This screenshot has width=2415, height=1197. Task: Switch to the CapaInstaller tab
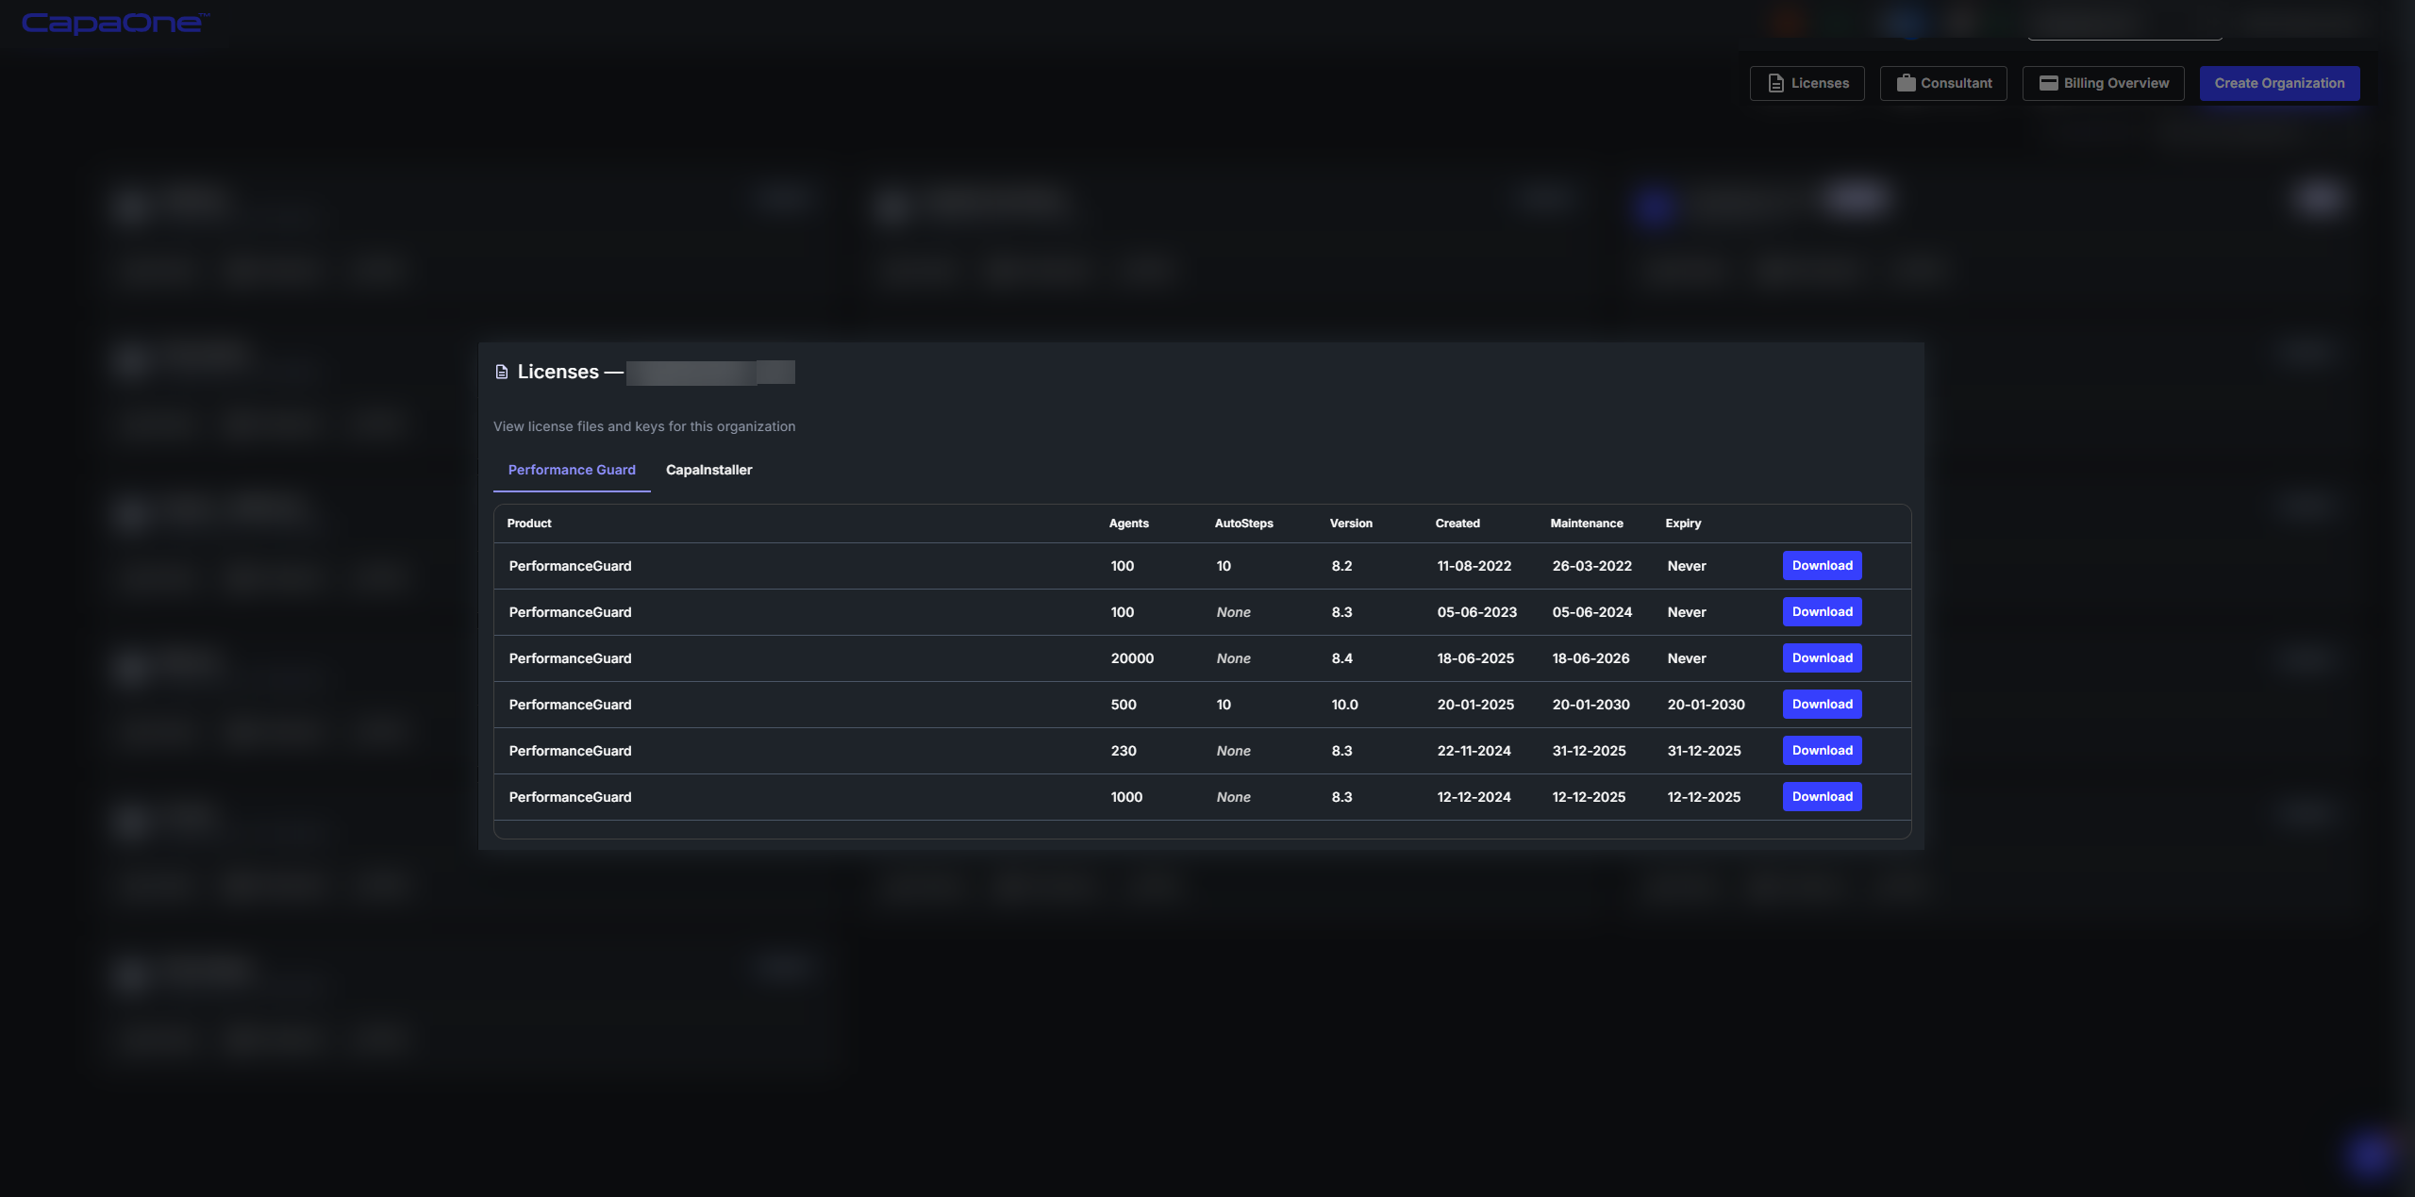tap(708, 470)
